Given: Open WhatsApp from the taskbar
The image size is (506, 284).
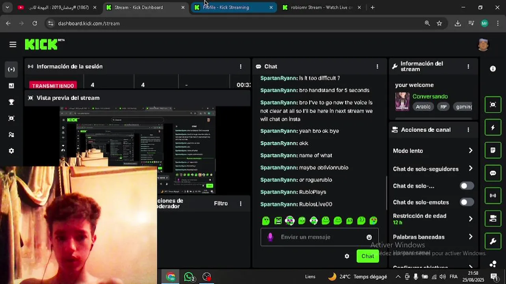Looking at the screenshot, I should [189, 277].
